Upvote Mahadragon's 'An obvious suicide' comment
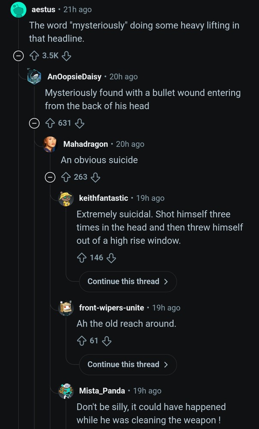The image size is (259, 429). 66,177
